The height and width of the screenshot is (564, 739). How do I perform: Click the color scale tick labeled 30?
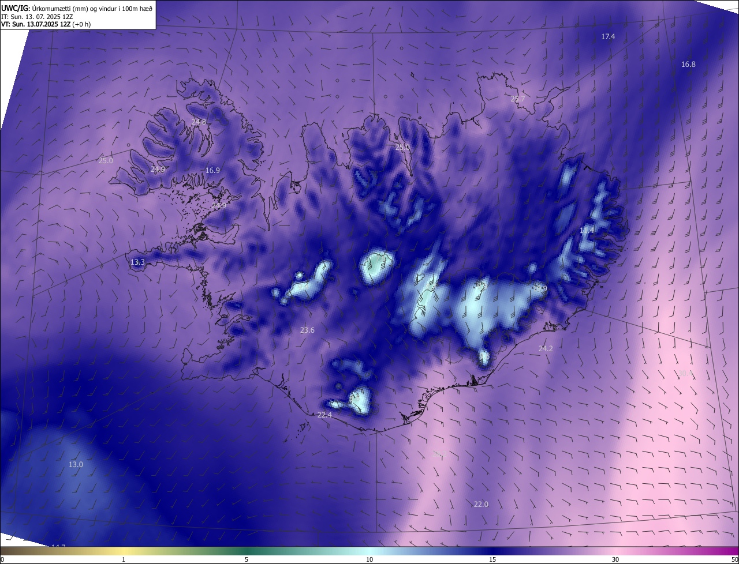point(615,559)
